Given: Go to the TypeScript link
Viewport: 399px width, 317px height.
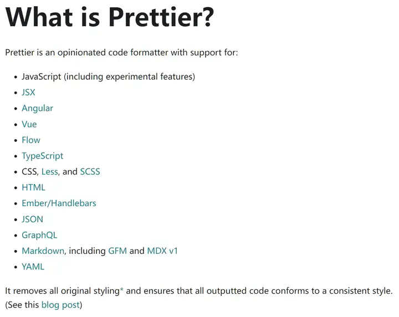Looking at the screenshot, I should tap(42, 156).
